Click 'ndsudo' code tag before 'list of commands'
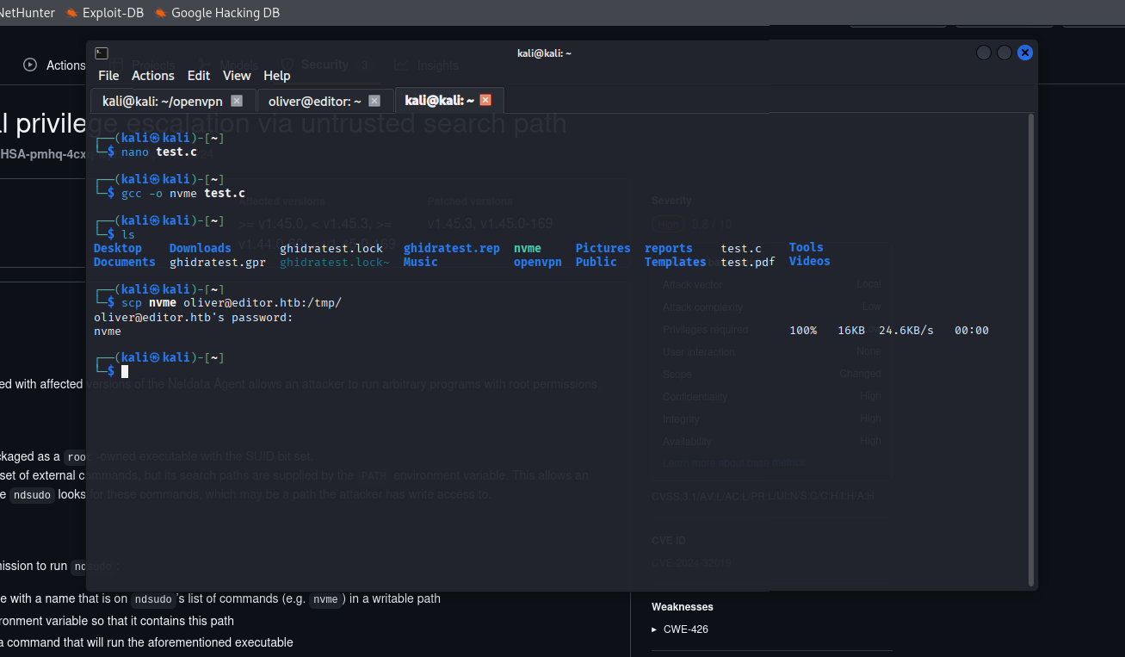The width and height of the screenshot is (1125, 657). [153, 599]
